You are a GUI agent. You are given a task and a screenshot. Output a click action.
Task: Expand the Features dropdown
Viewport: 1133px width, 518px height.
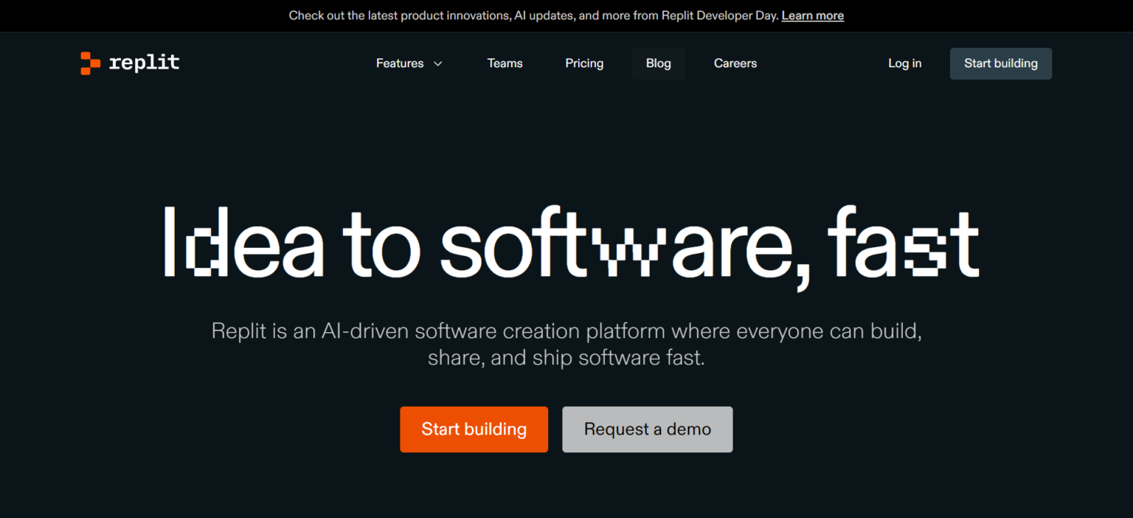[409, 63]
